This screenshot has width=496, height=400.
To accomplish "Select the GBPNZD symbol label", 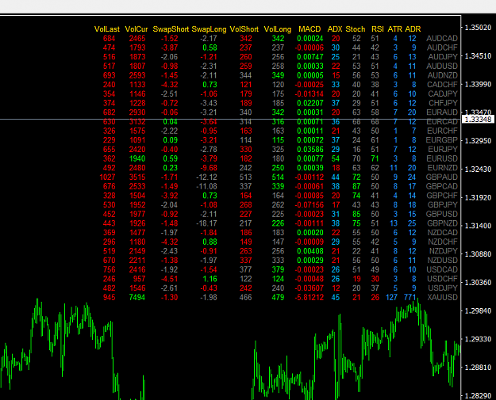I will pos(442,223).
